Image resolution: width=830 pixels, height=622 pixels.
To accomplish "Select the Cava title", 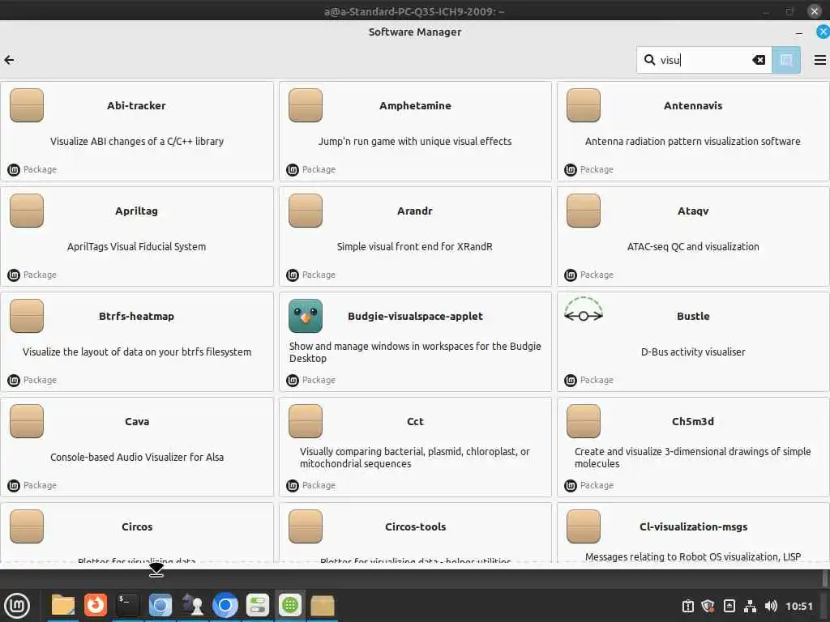I will [x=136, y=421].
